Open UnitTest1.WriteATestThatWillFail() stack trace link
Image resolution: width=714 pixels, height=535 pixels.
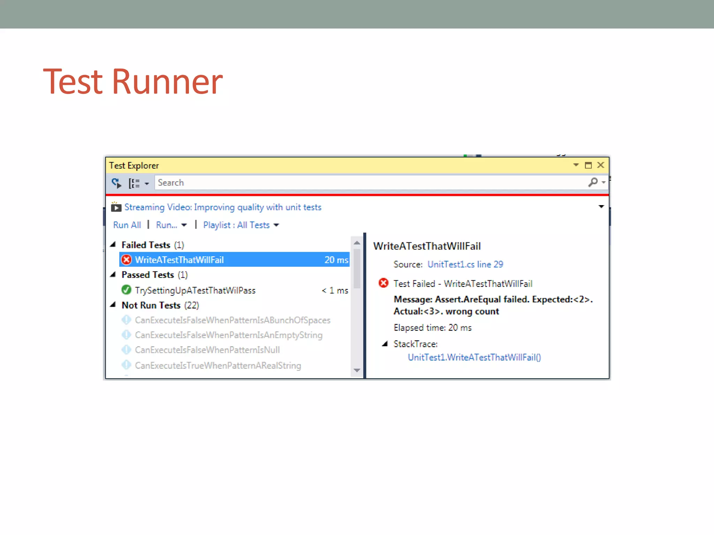(x=474, y=357)
